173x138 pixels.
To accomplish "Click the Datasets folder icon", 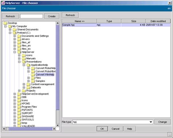I will (x=28, y=87).
